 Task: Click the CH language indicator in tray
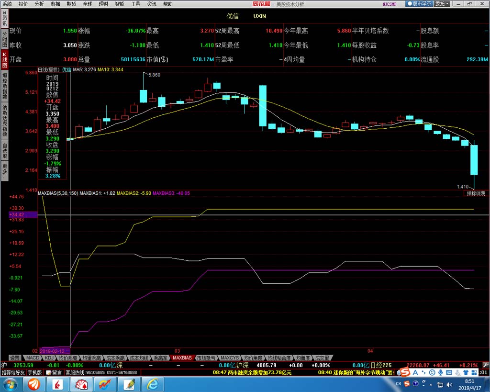click(x=399, y=384)
